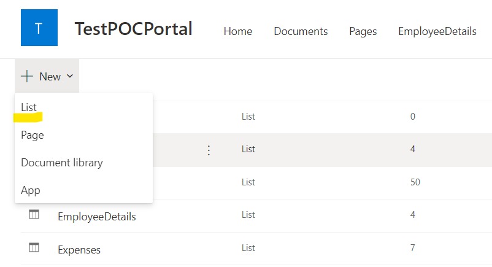Viewport: 492px width, 267px height.
Task: Select App in the New menu
Action: pos(31,190)
